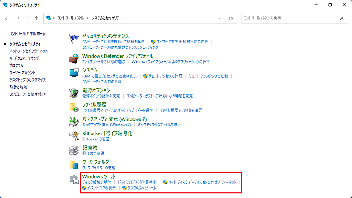Click ハード ディスク パーティションの作成とフォーマット
Screen dimensions: 352x198
(202, 182)
